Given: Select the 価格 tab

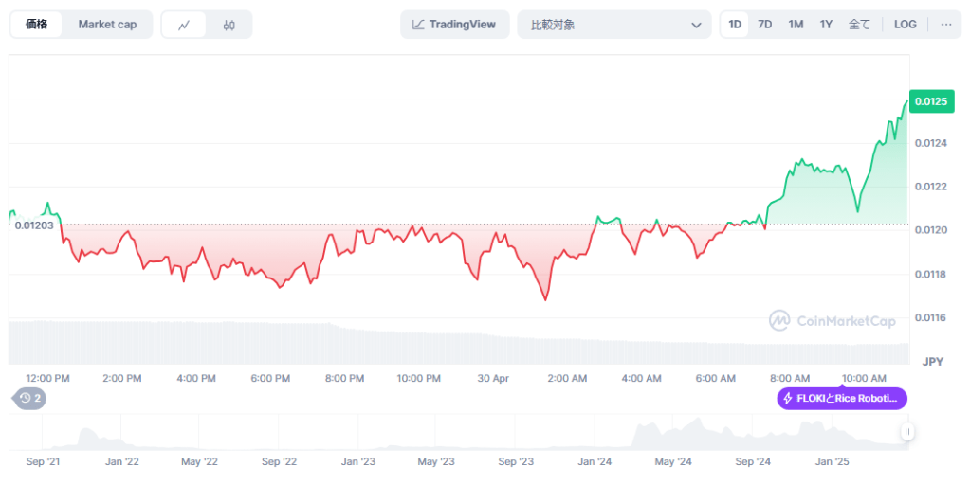Looking at the screenshot, I should (x=37, y=25).
